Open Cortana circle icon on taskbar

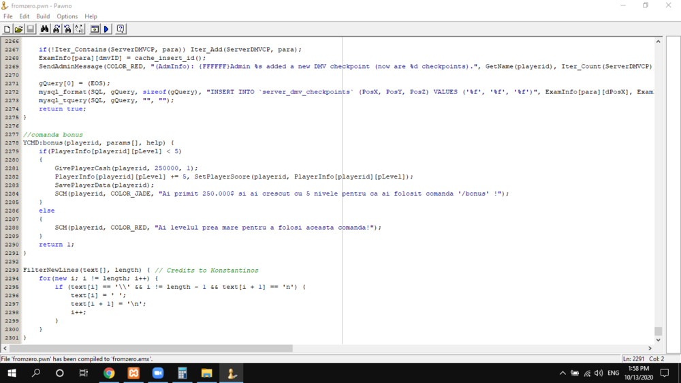[x=60, y=373]
